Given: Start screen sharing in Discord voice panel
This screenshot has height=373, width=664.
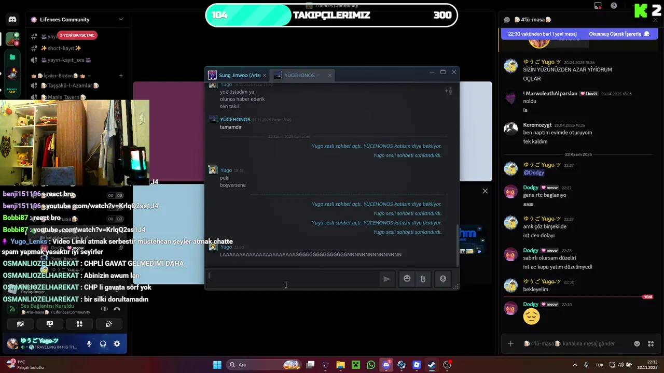Looking at the screenshot, I should [50, 324].
